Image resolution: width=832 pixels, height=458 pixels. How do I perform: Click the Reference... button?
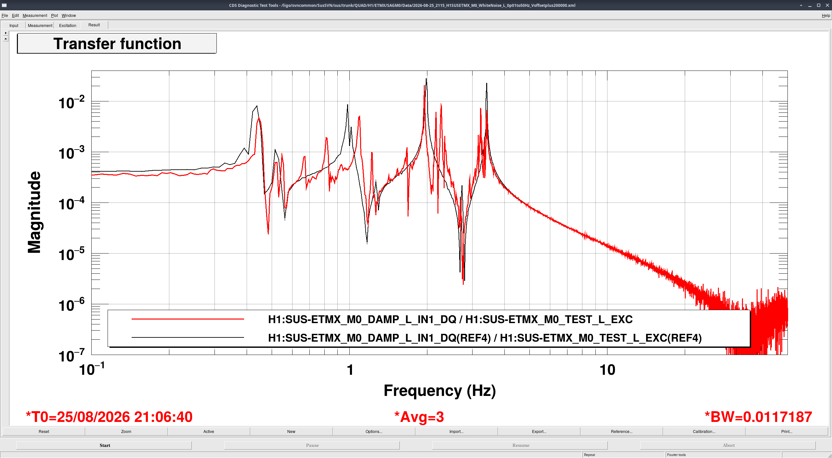[x=621, y=431]
